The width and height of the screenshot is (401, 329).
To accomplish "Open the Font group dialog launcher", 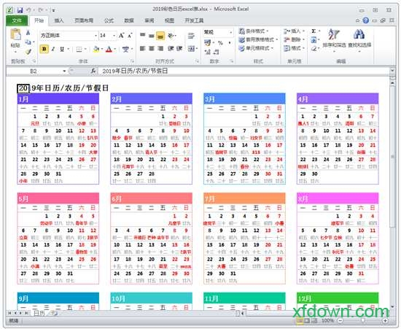I will [132, 61].
